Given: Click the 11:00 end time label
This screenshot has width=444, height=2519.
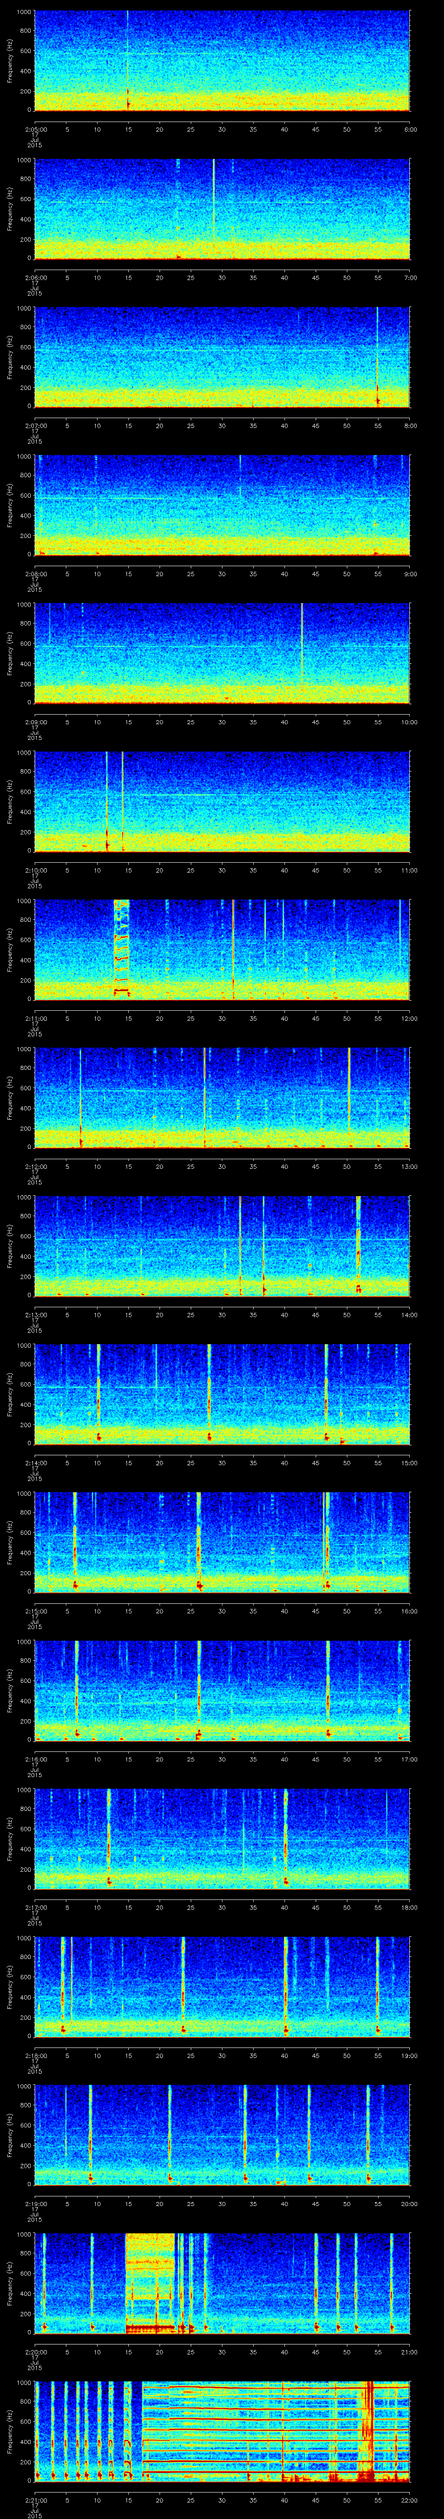Looking at the screenshot, I should (x=409, y=870).
